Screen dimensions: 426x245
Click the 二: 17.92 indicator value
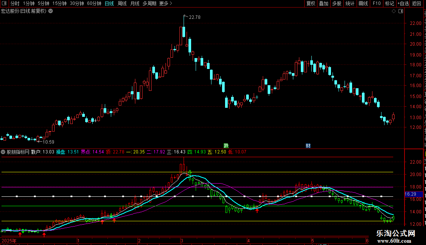(x=156, y=152)
